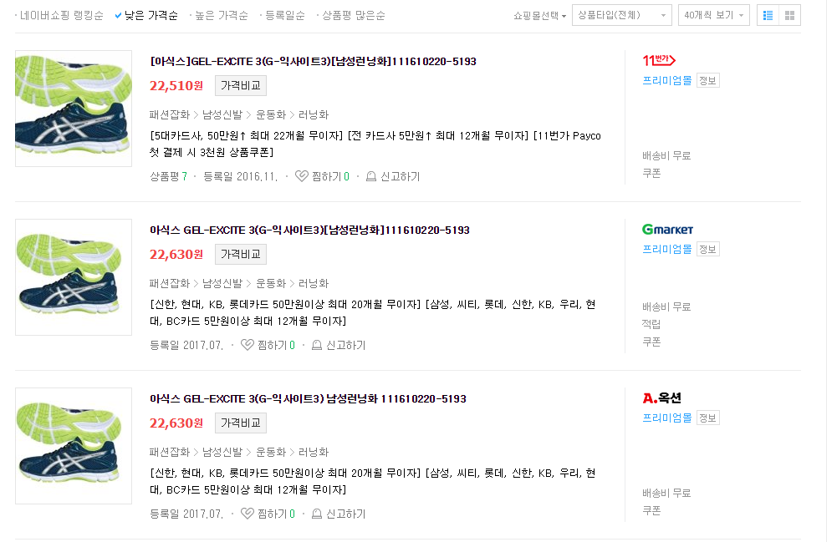Click 정보 button next to 옥션 프리미엄몰
Viewport: 837px width, 542px height.
pos(708,418)
